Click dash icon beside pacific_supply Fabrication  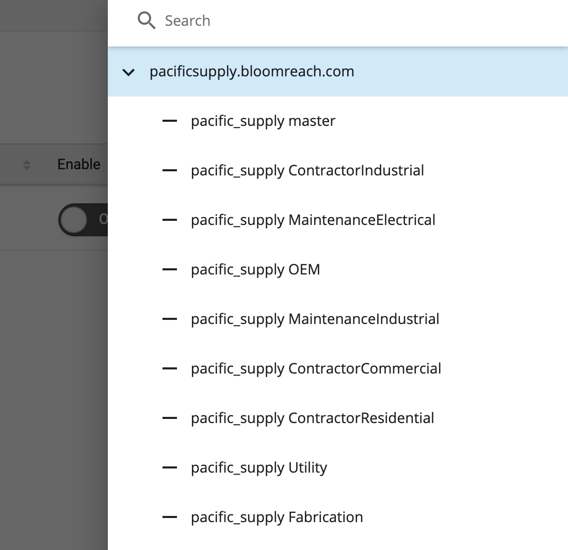170,517
